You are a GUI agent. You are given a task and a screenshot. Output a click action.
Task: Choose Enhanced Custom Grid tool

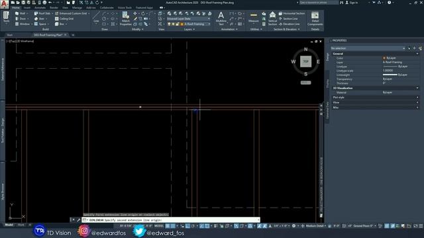72,13
